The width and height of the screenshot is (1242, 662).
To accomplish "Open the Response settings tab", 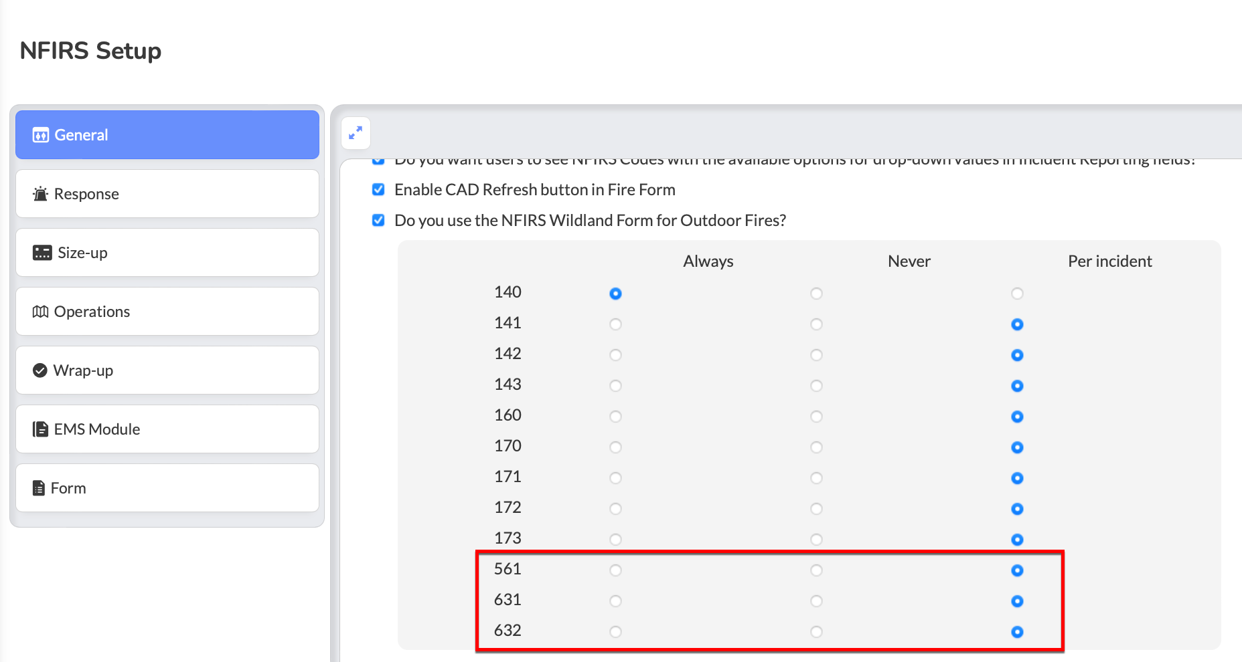I will [x=167, y=194].
